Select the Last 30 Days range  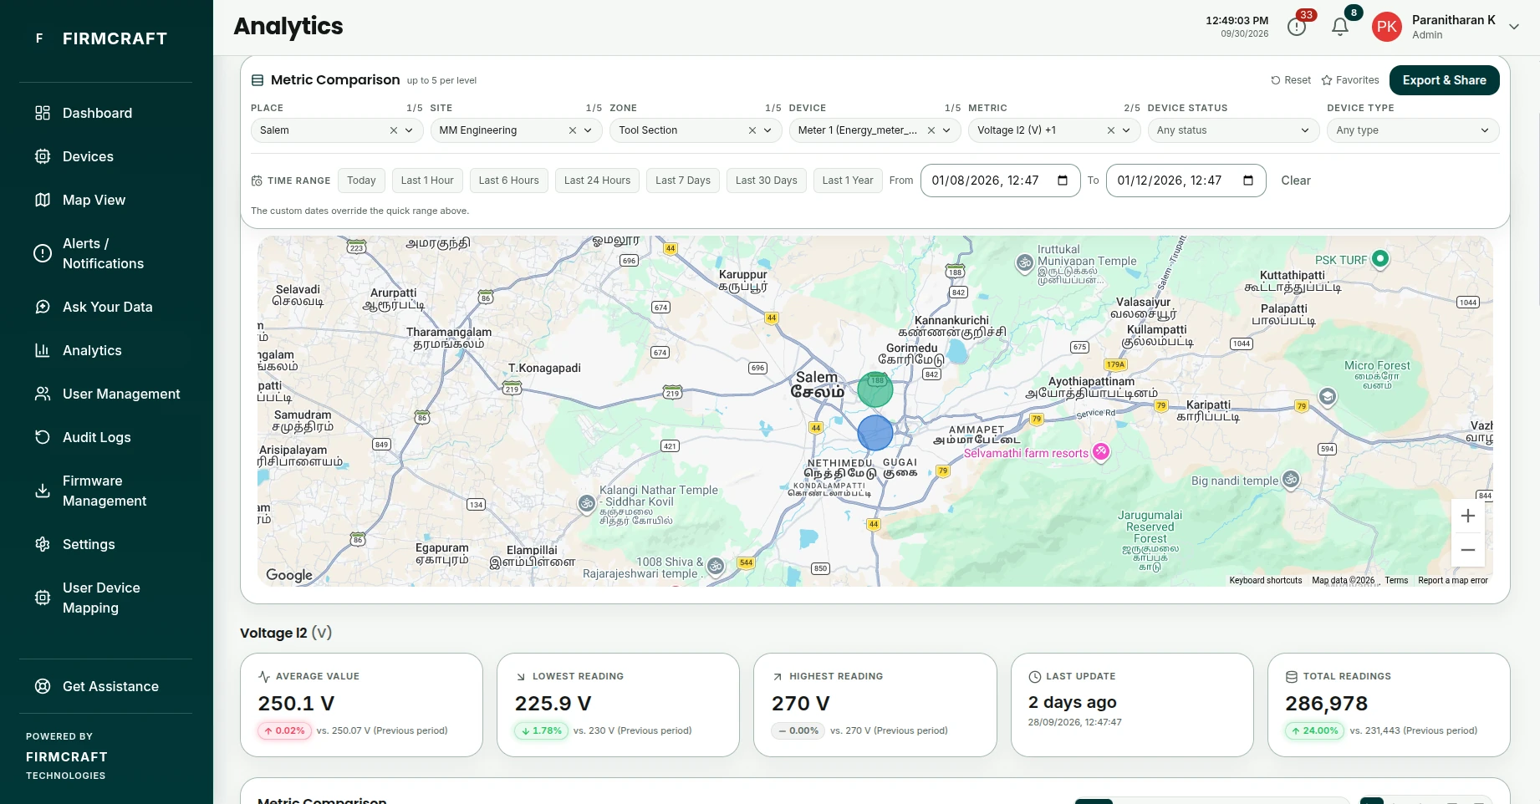pyautogui.click(x=766, y=181)
